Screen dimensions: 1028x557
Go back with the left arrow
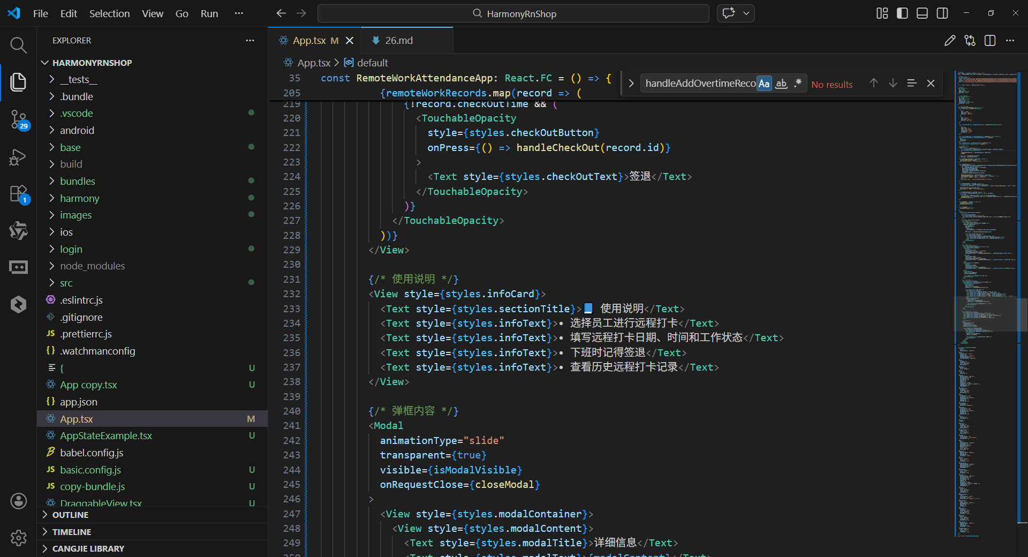click(281, 13)
